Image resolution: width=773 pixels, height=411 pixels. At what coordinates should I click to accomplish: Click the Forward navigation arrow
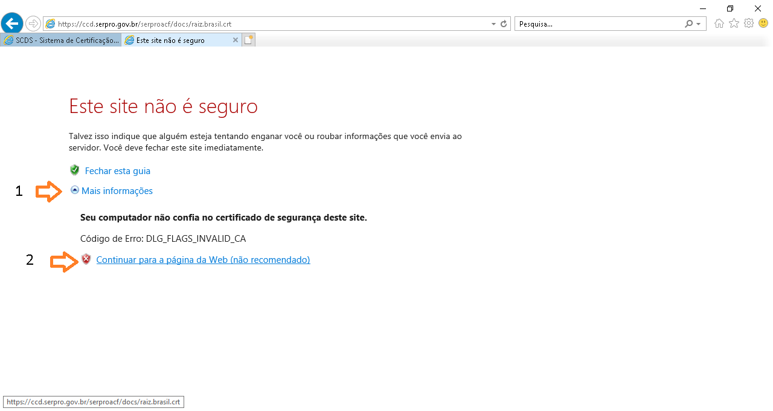click(33, 24)
